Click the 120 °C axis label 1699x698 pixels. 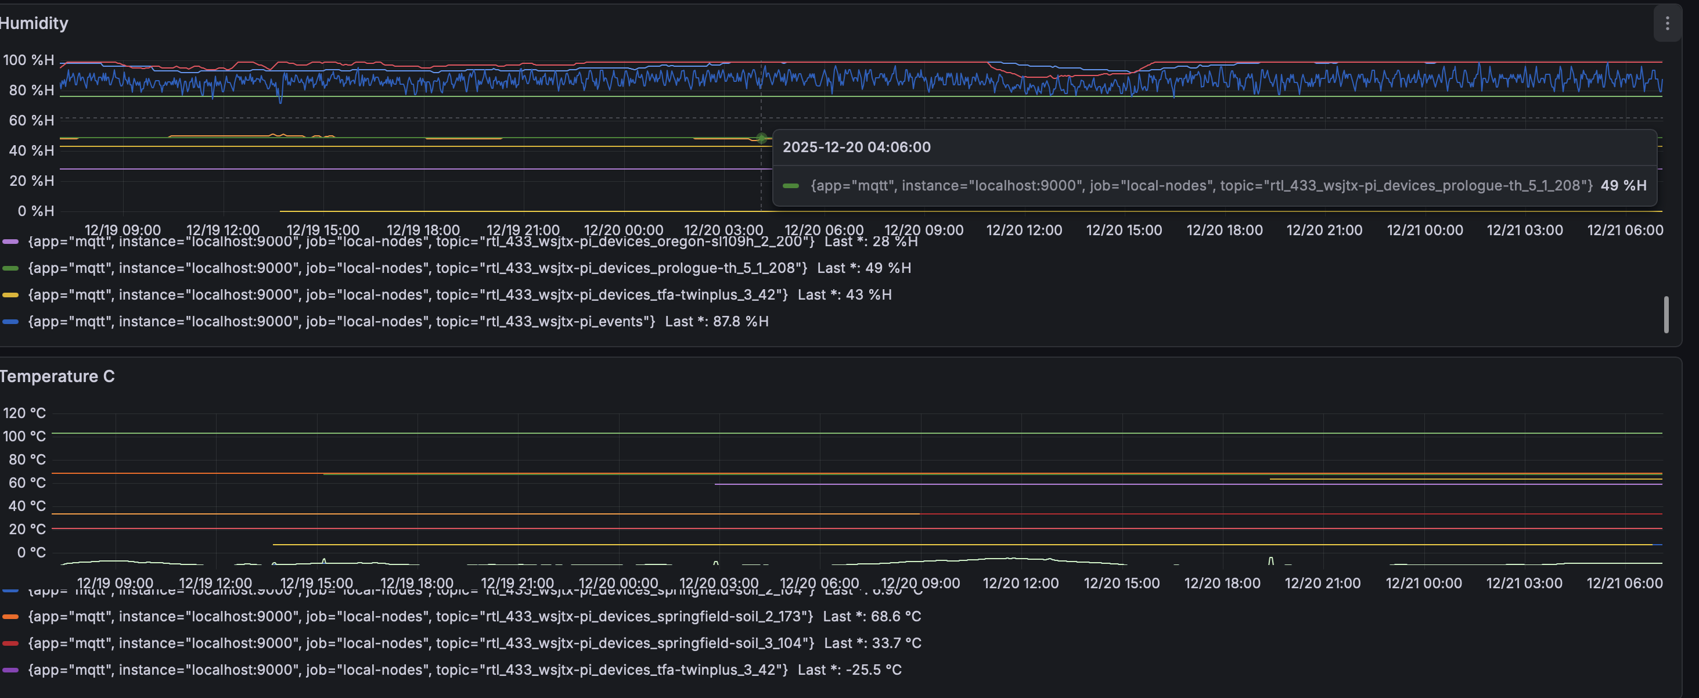24,413
